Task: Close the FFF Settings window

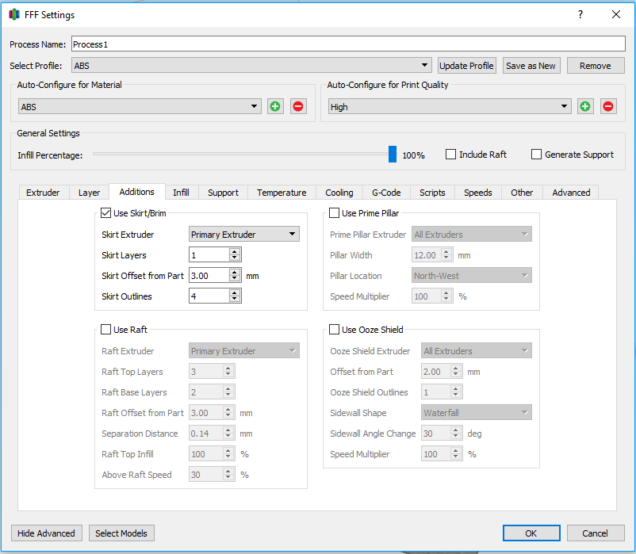Action: (616, 14)
